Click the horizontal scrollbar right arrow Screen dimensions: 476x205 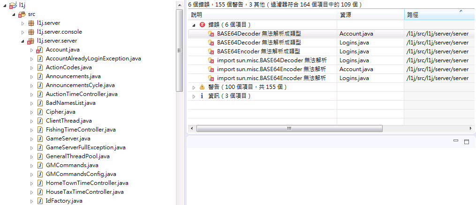coord(470,128)
